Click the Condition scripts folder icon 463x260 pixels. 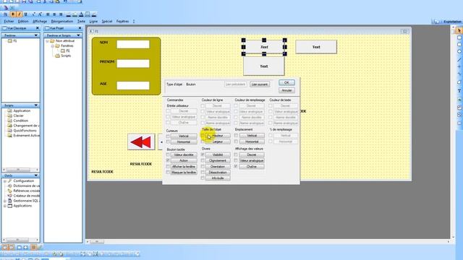coord(9,121)
